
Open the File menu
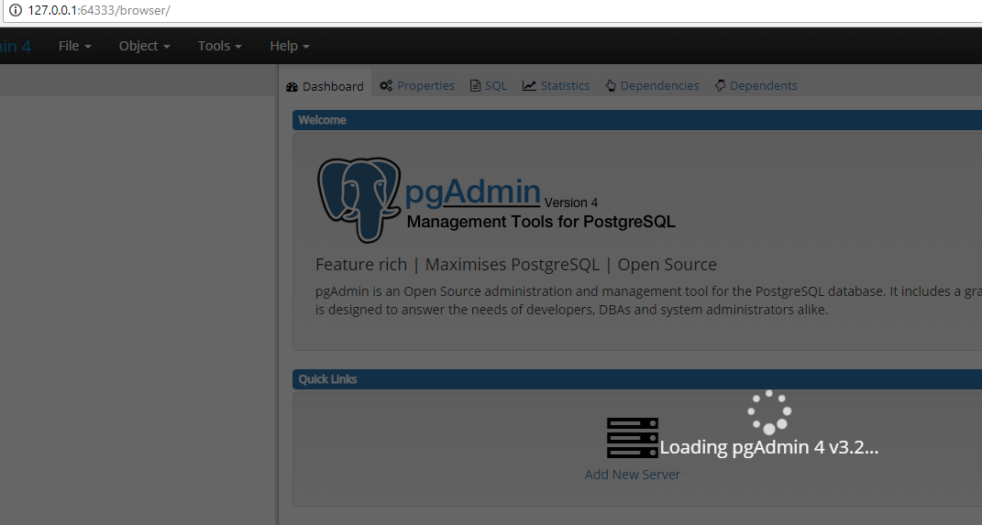point(74,46)
